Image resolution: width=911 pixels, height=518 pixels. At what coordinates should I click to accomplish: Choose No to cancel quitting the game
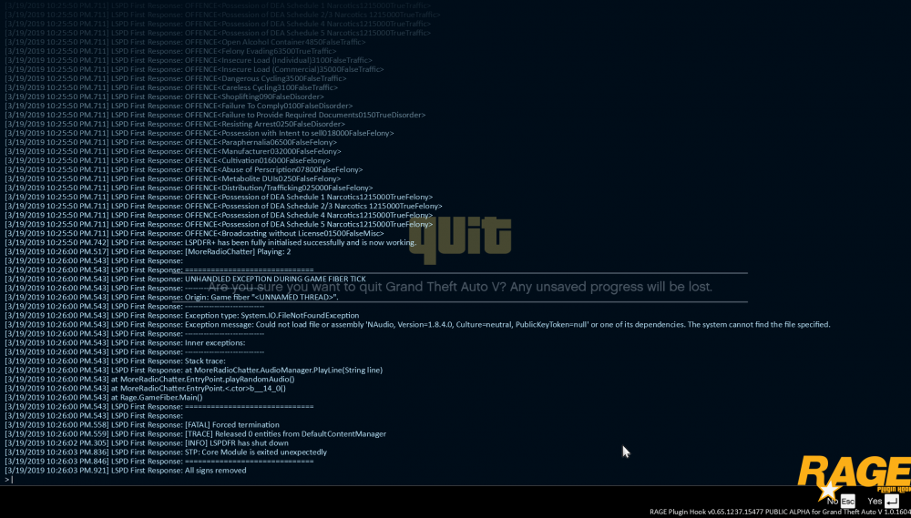click(x=841, y=501)
